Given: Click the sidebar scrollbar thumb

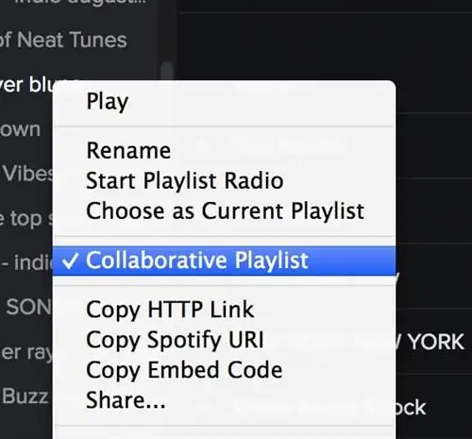Looking at the screenshot, I should [x=167, y=71].
